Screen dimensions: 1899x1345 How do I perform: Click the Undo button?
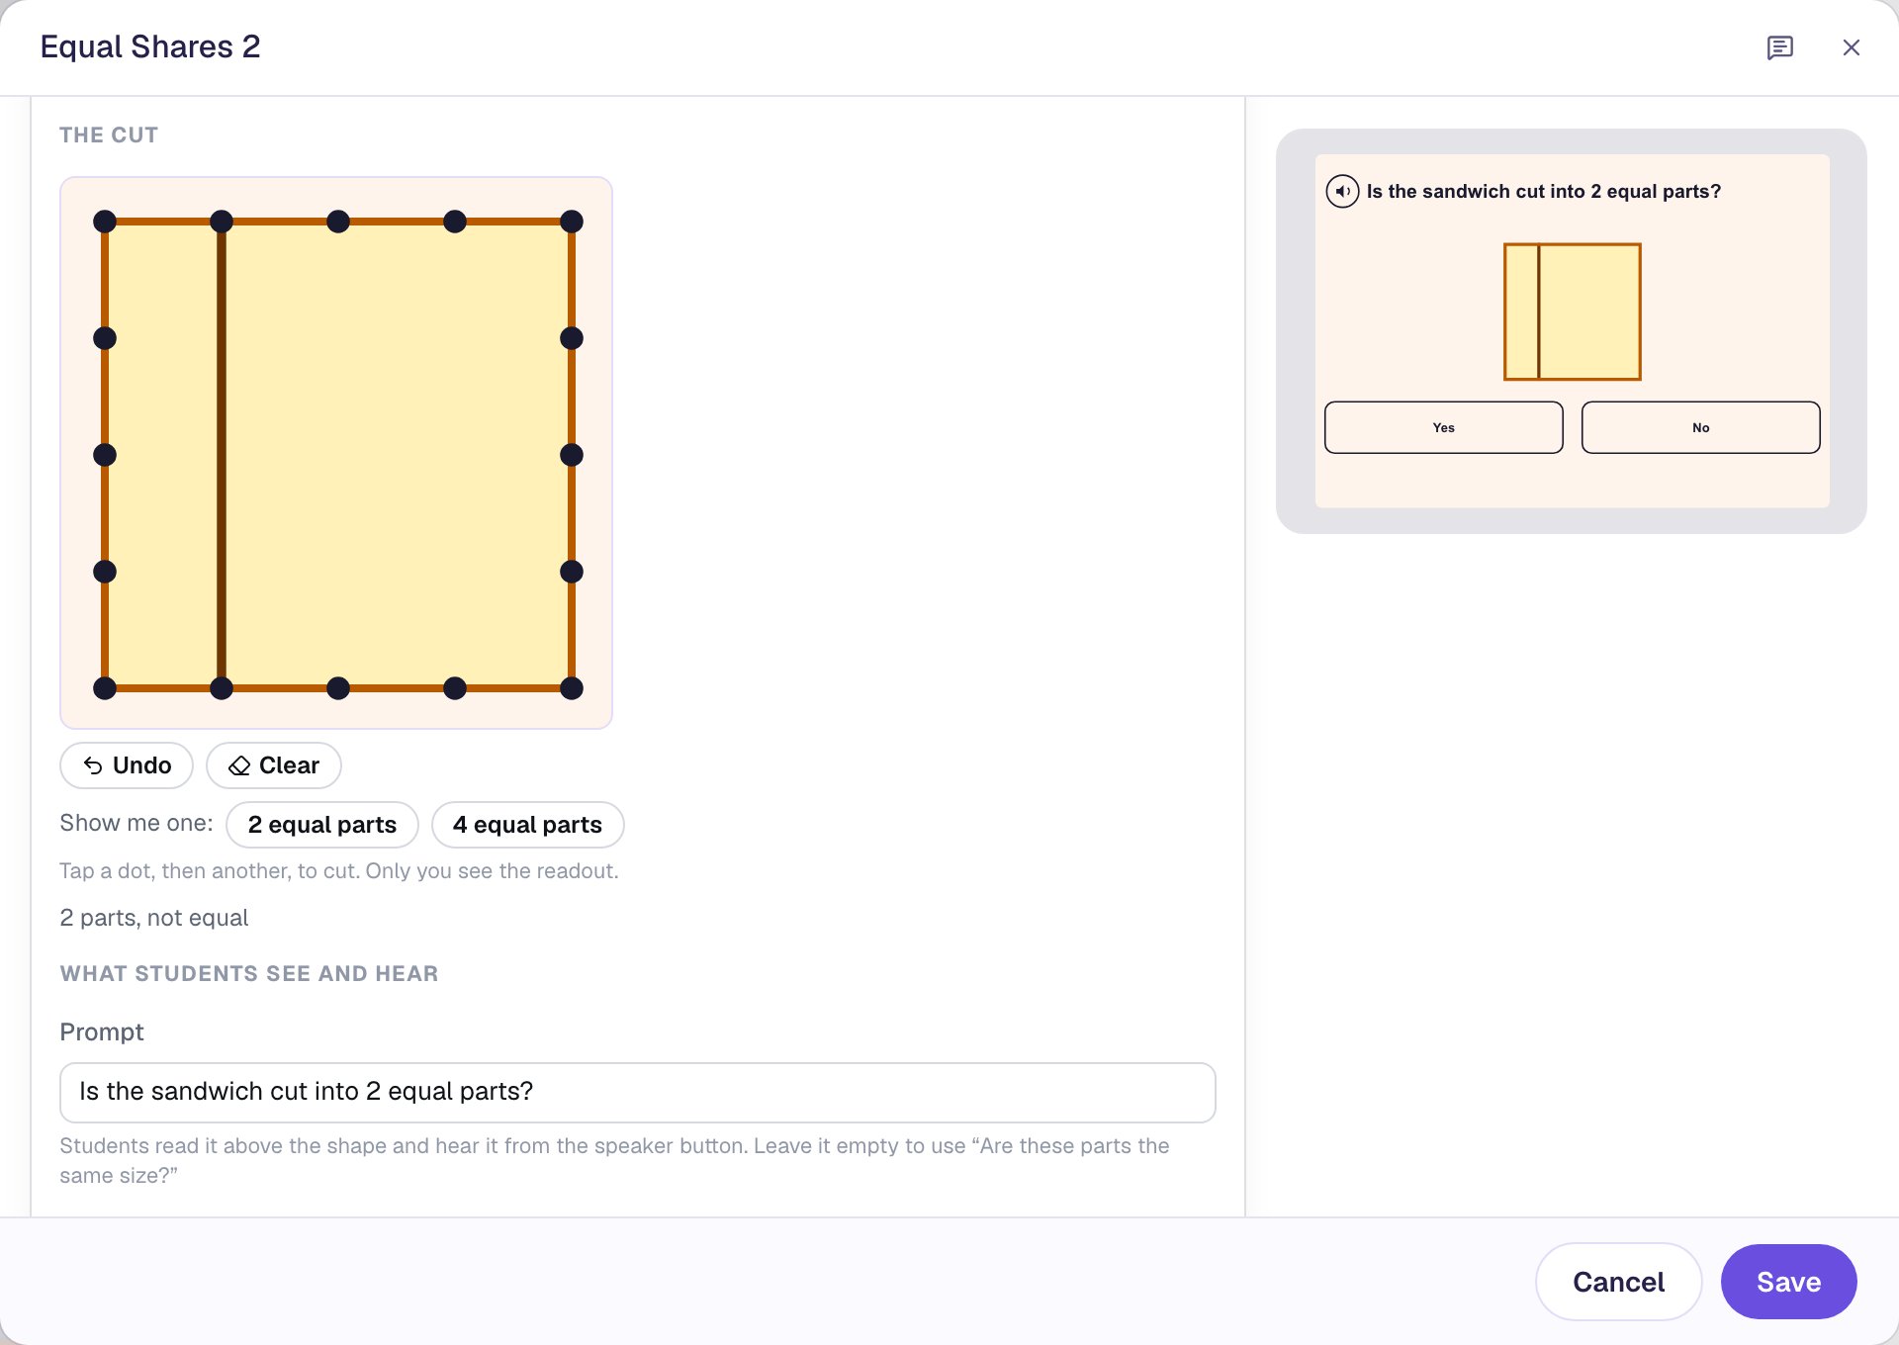(127, 765)
